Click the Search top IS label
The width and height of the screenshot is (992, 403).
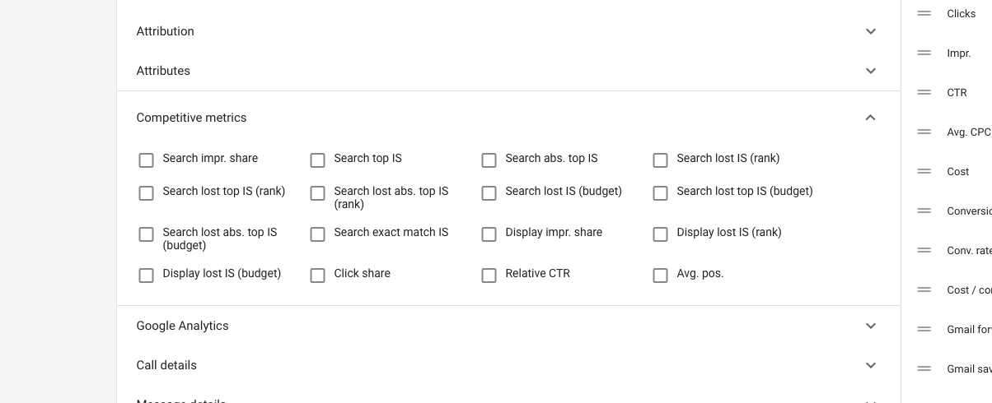pos(367,158)
